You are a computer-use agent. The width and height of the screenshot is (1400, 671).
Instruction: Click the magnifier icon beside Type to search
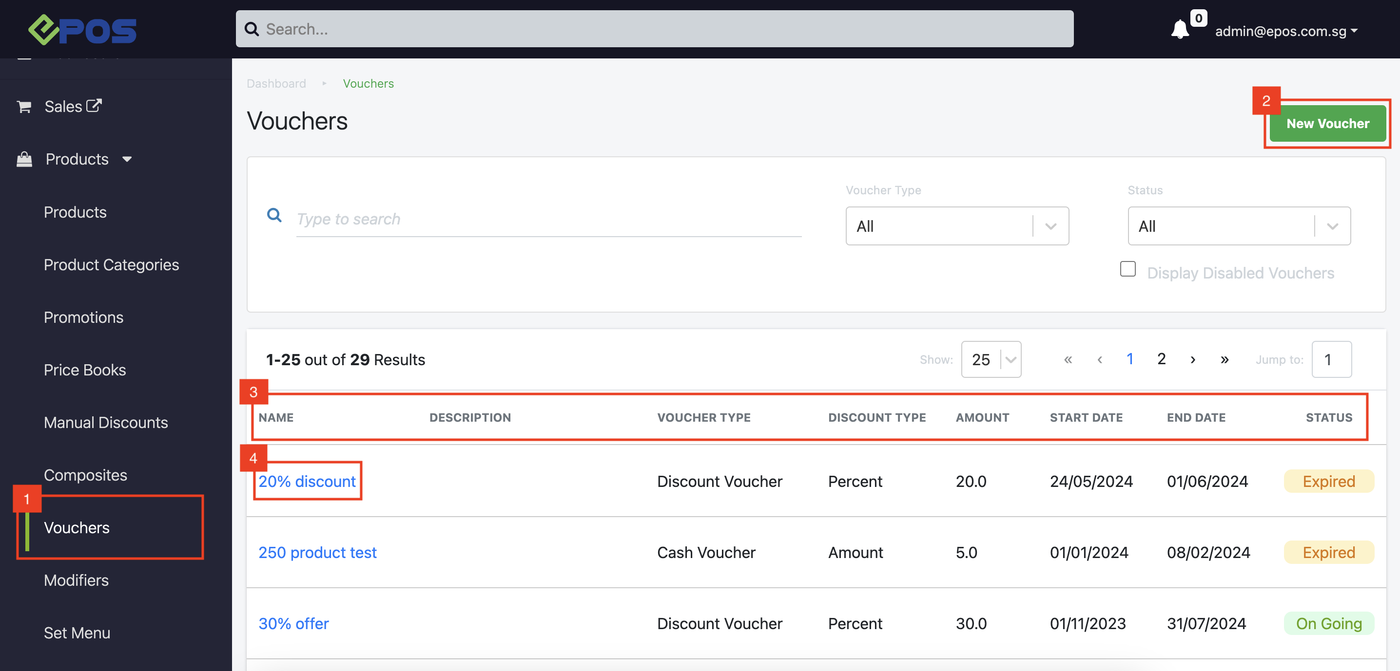pyautogui.click(x=274, y=216)
